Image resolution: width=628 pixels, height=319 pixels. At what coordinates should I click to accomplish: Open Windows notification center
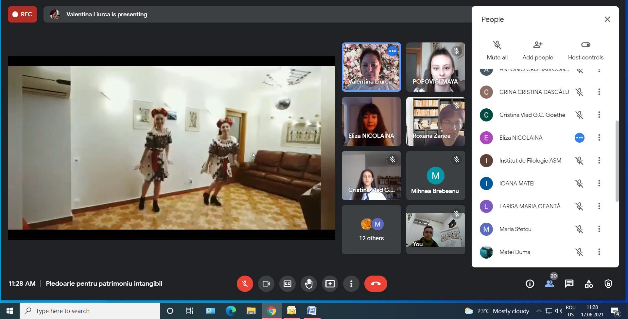pos(615,311)
